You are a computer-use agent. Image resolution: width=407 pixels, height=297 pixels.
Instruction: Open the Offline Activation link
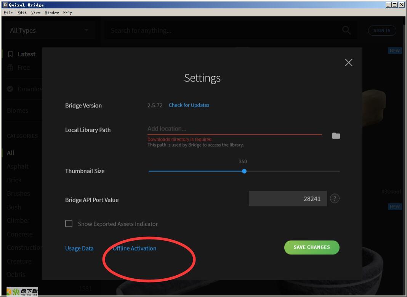coord(135,248)
